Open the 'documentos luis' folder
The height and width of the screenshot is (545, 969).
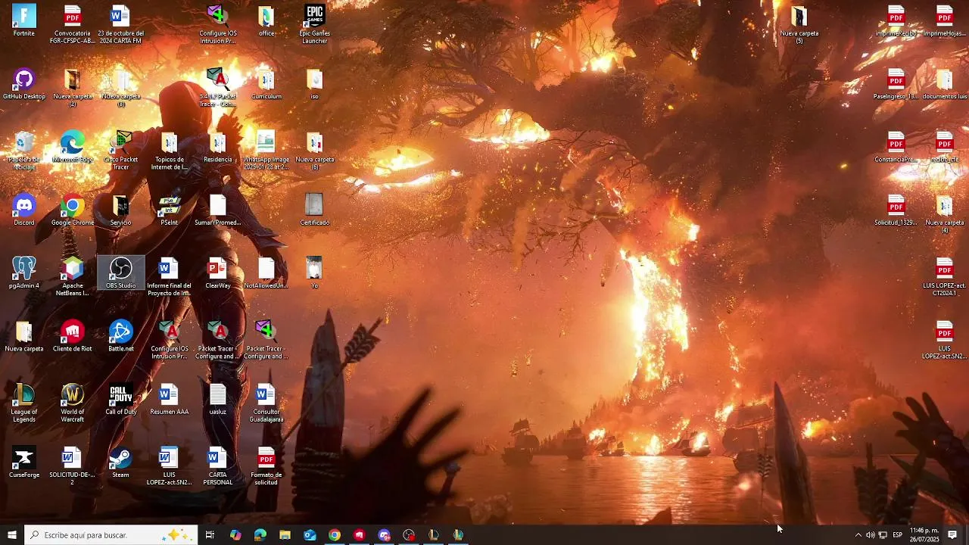pyautogui.click(x=945, y=84)
